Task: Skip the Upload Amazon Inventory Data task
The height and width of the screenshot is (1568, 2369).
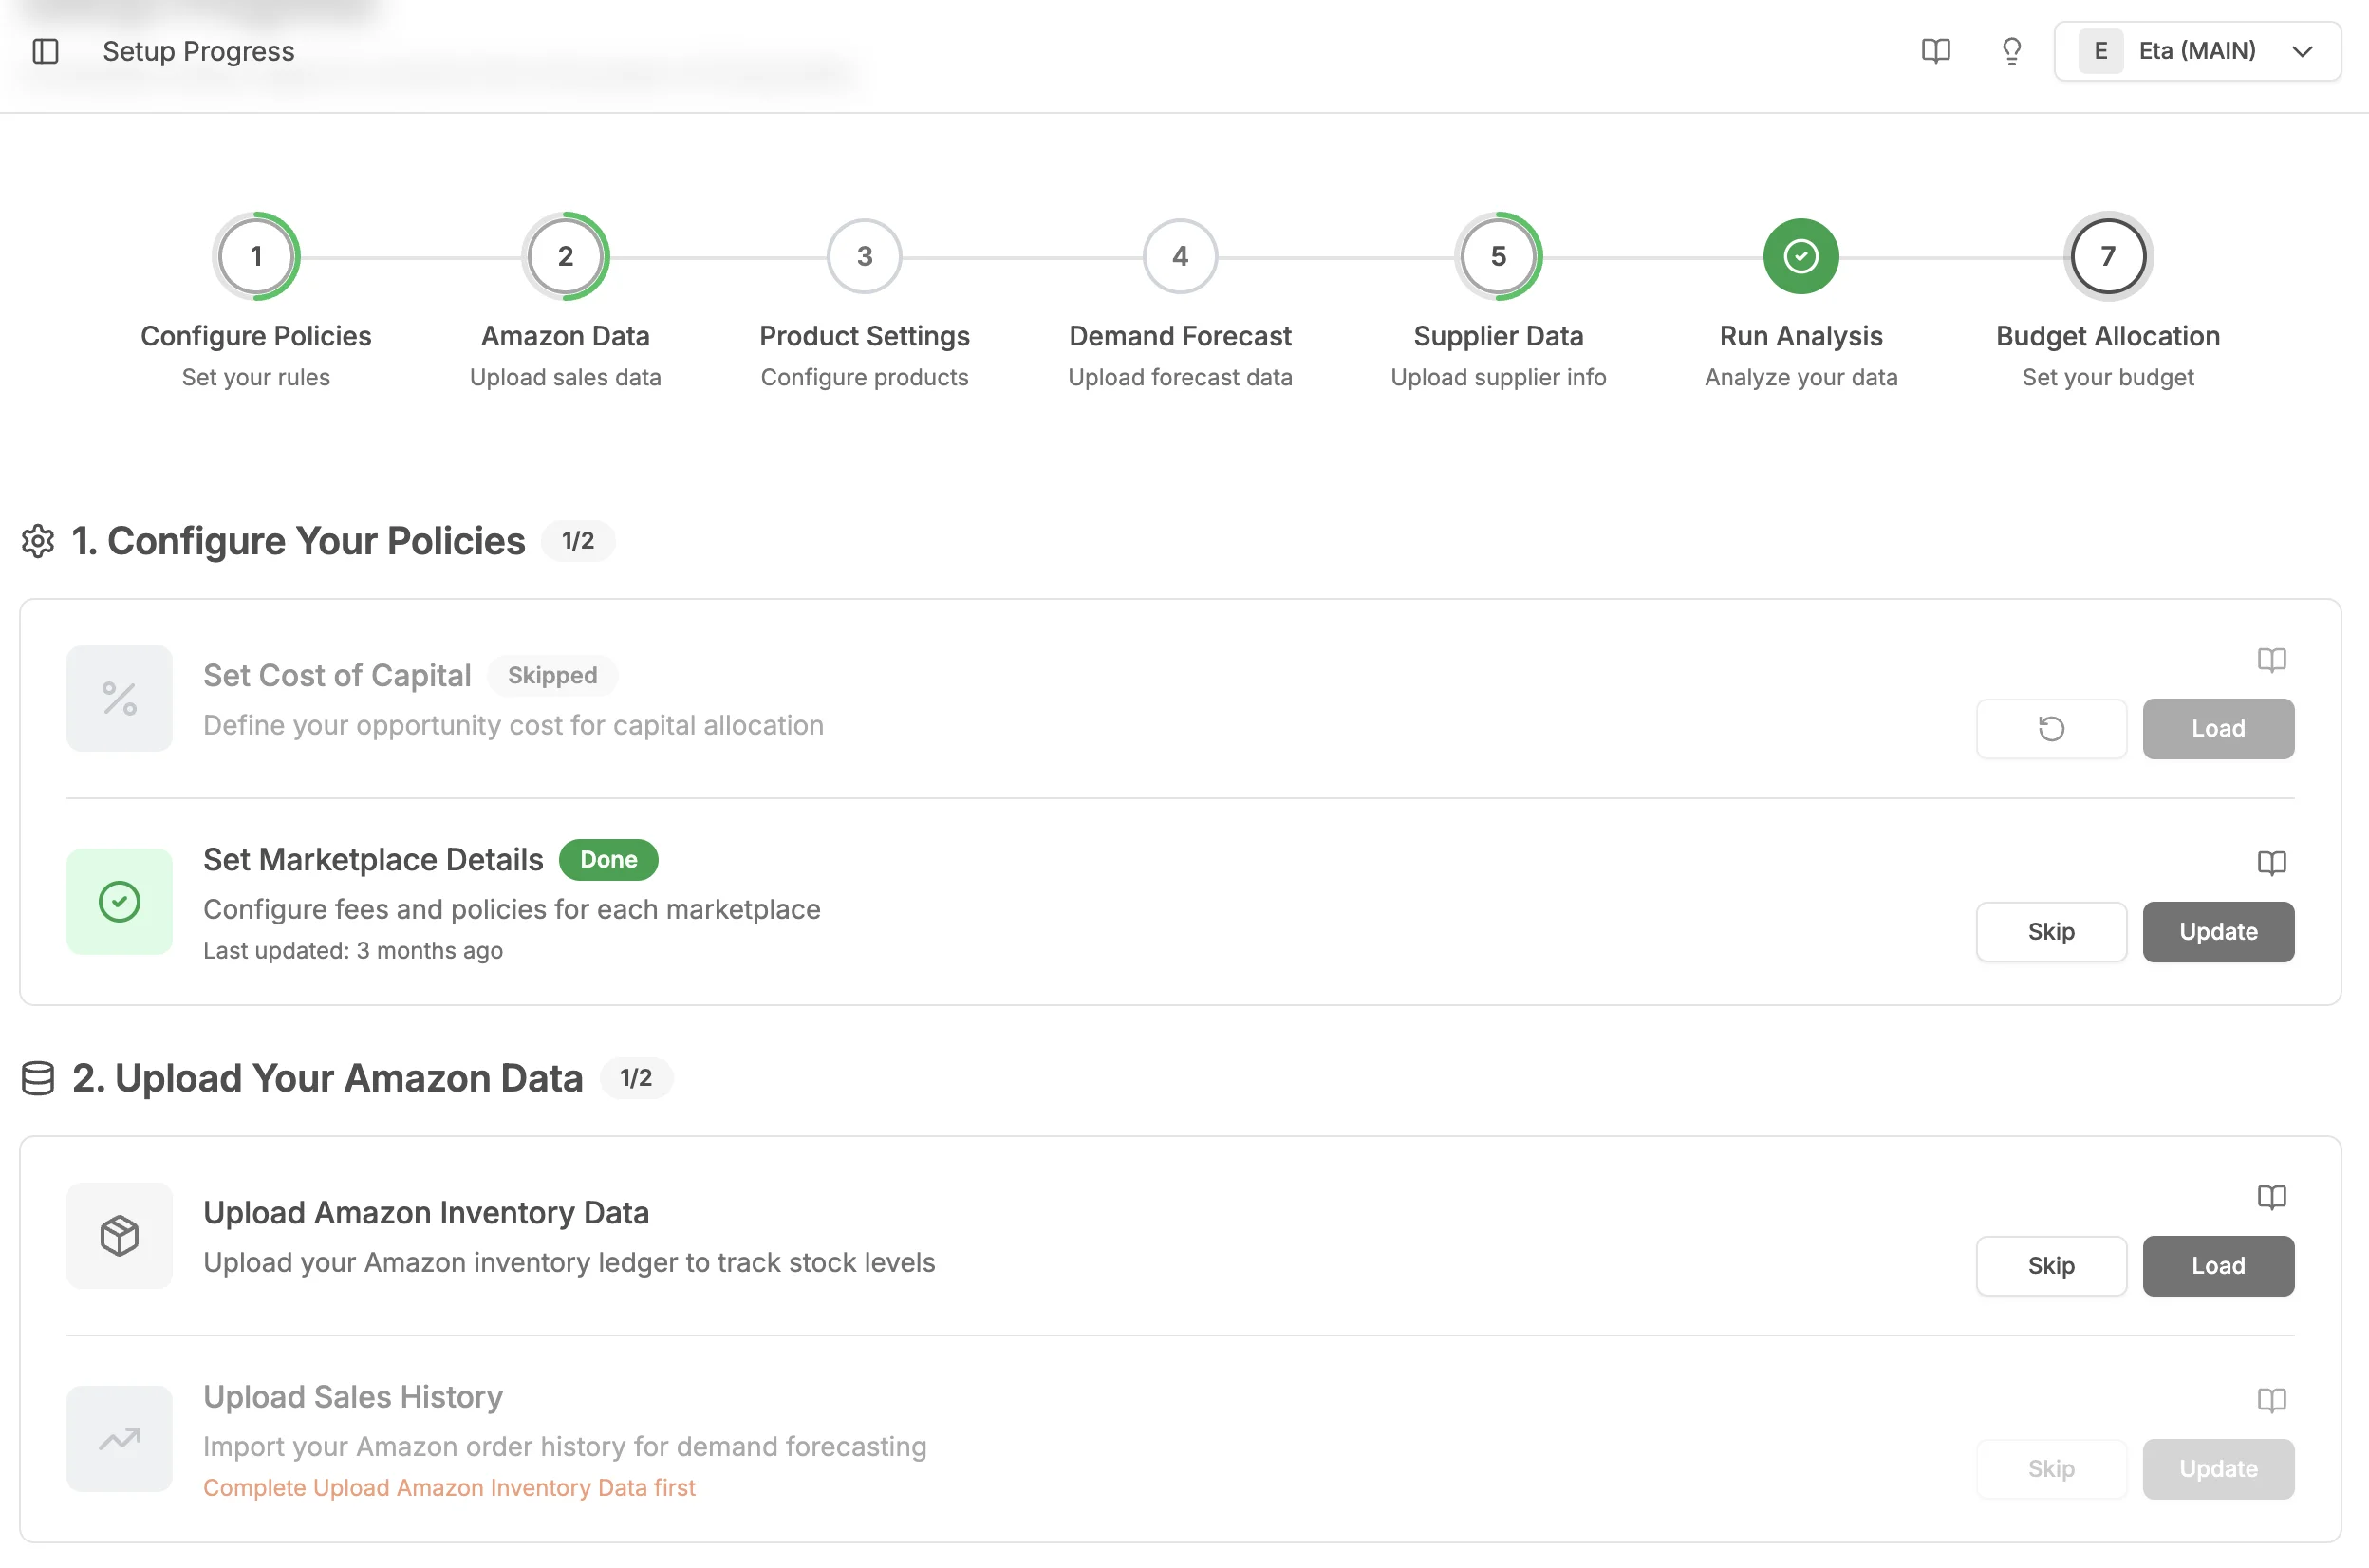Action: coord(2051,1265)
